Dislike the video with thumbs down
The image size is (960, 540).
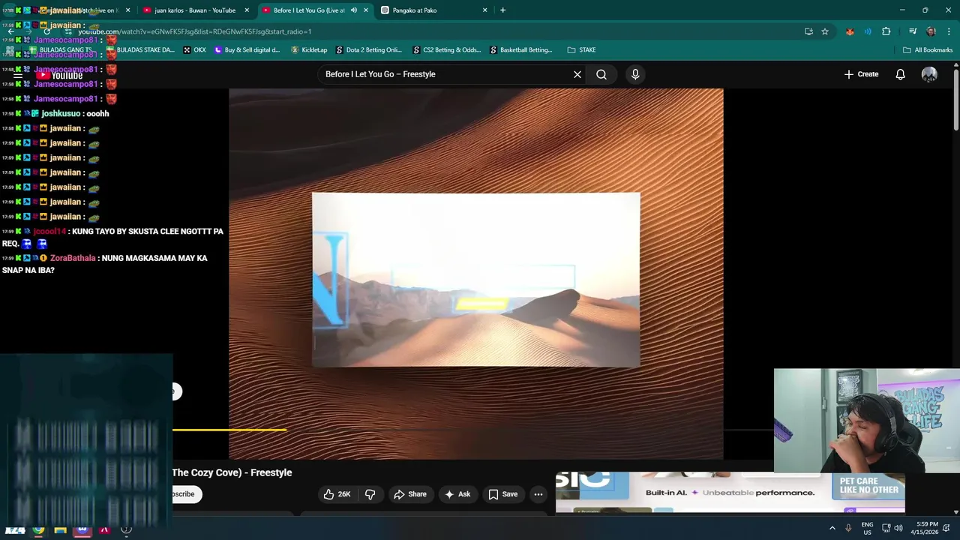tap(370, 494)
